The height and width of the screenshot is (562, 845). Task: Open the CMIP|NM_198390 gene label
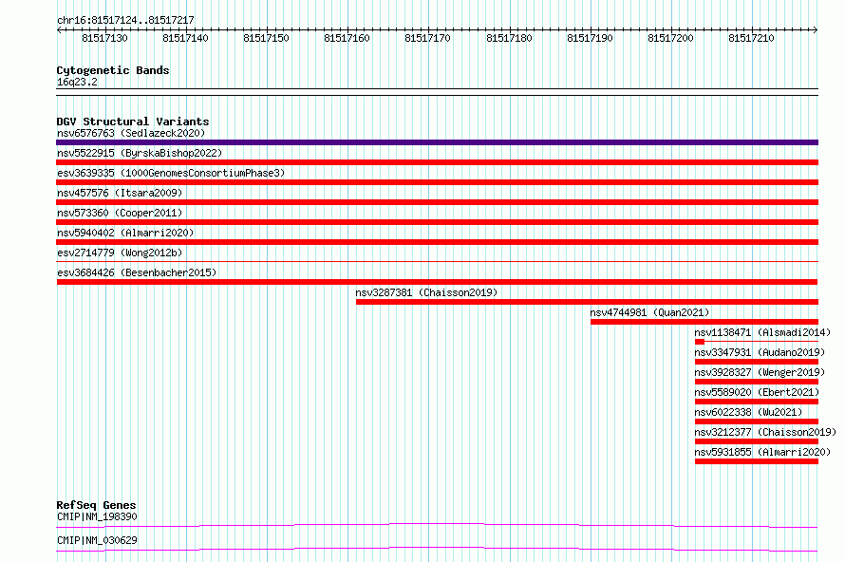tap(97, 516)
